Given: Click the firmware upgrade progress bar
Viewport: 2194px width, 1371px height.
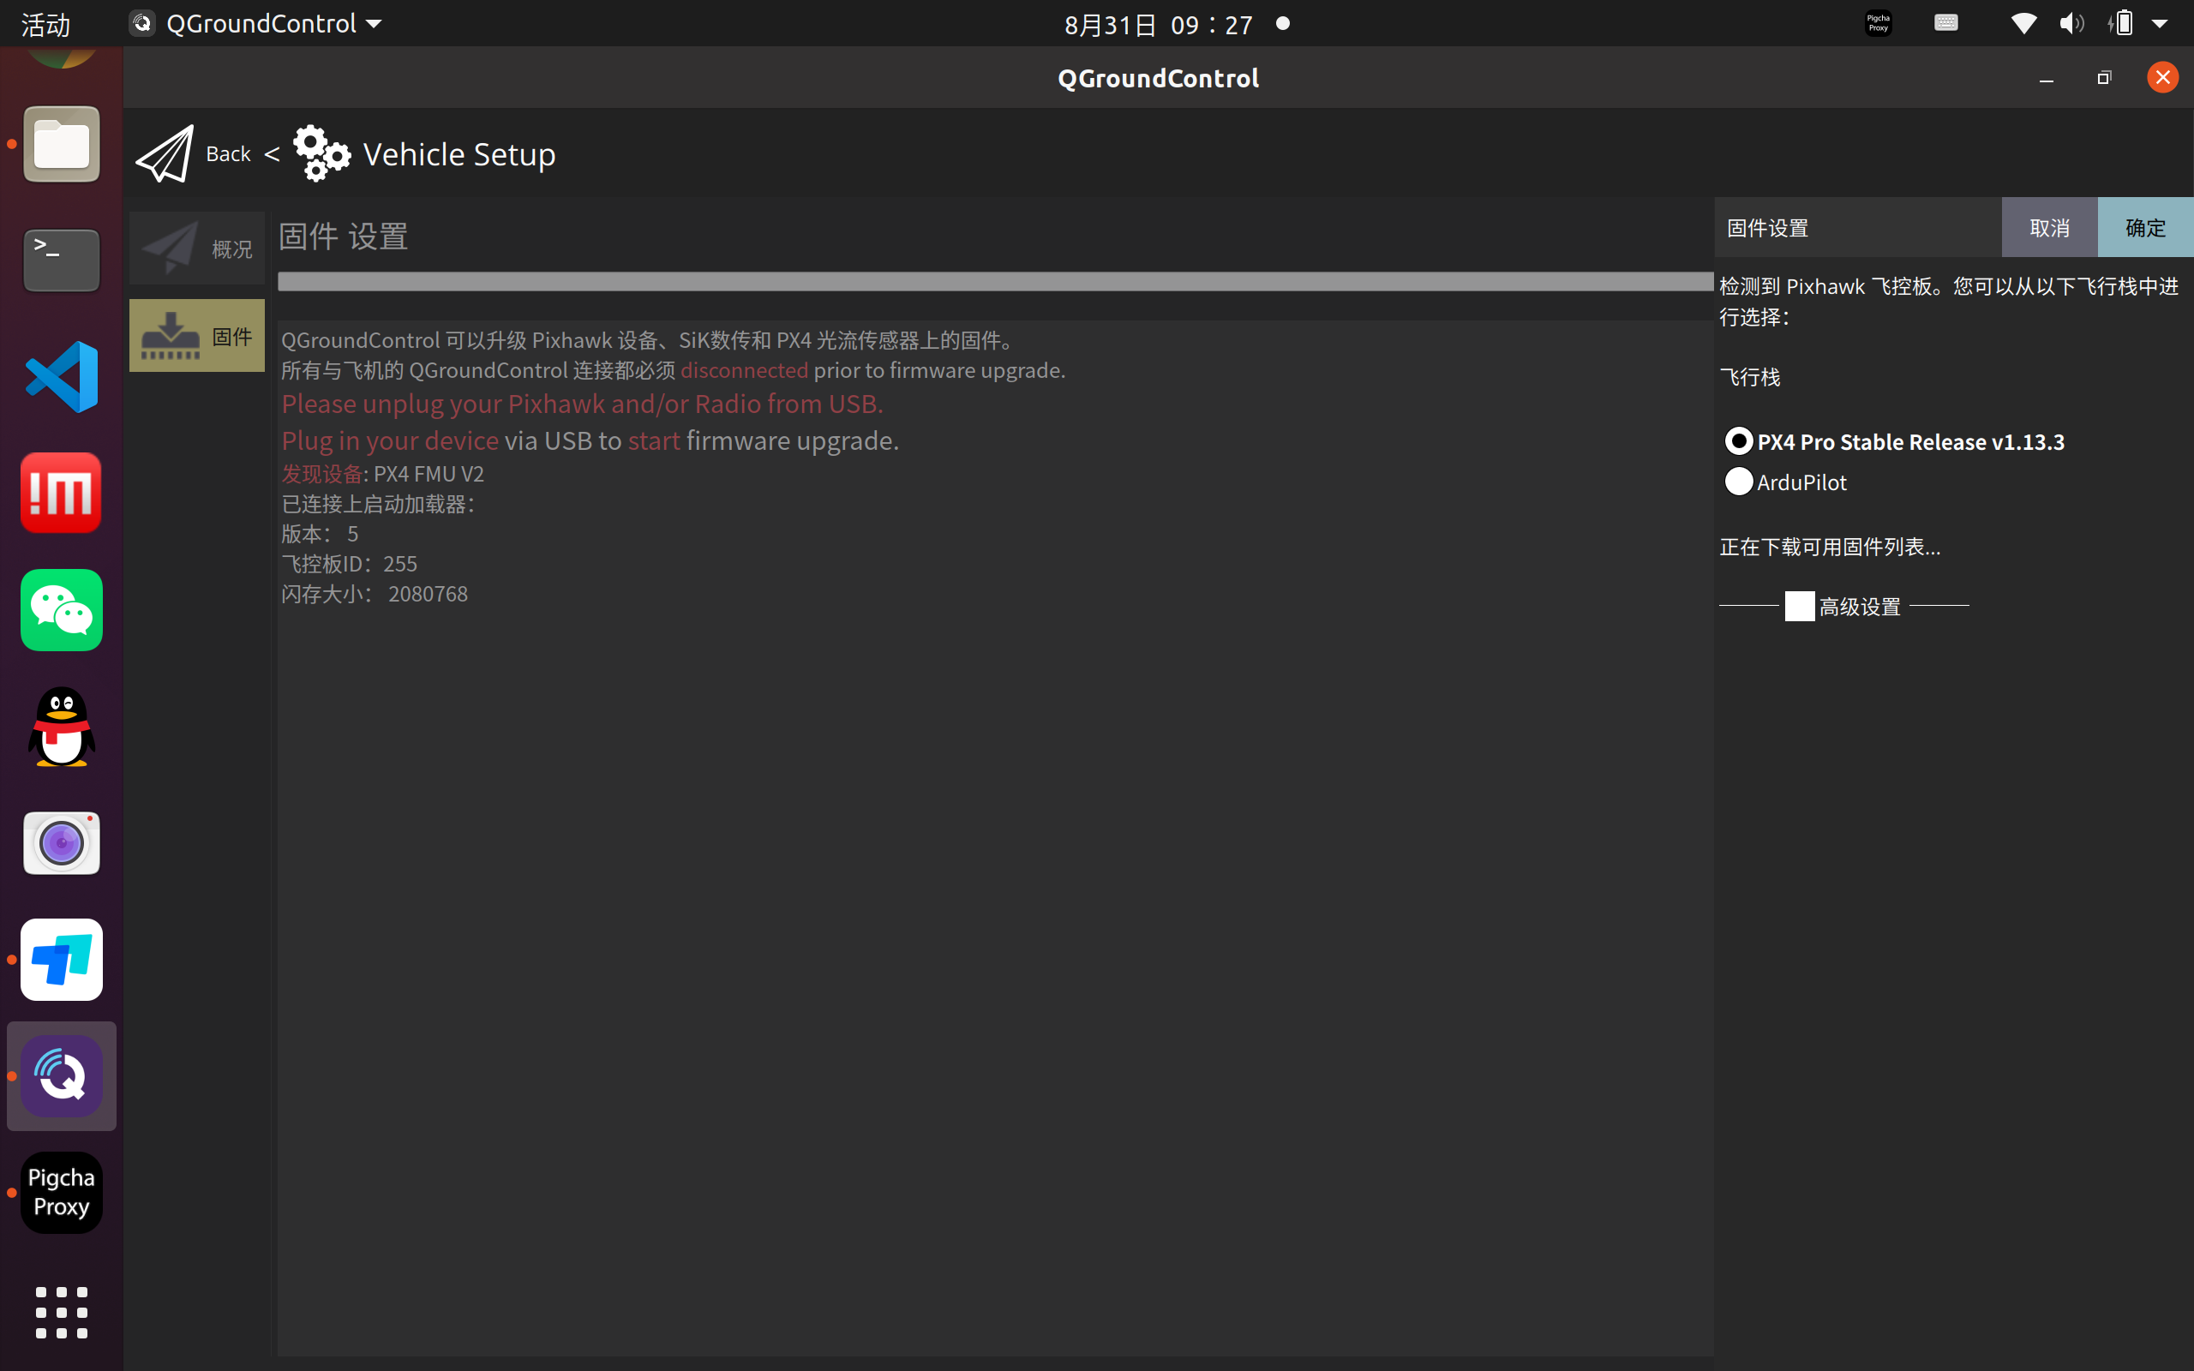Looking at the screenshot, I should pyautogui.click(x=994, y=282).
